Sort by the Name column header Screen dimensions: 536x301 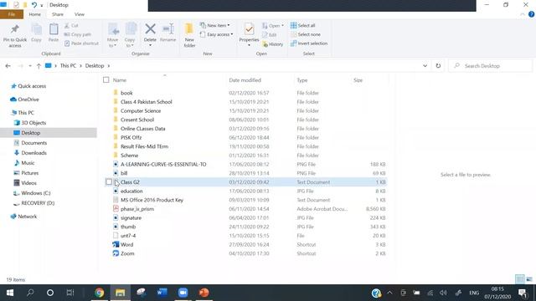[120, 80]
